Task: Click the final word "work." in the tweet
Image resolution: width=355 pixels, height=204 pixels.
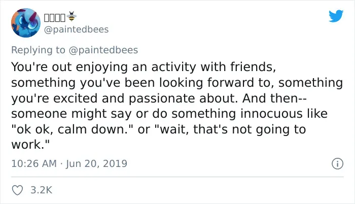Action: [30, 145]
